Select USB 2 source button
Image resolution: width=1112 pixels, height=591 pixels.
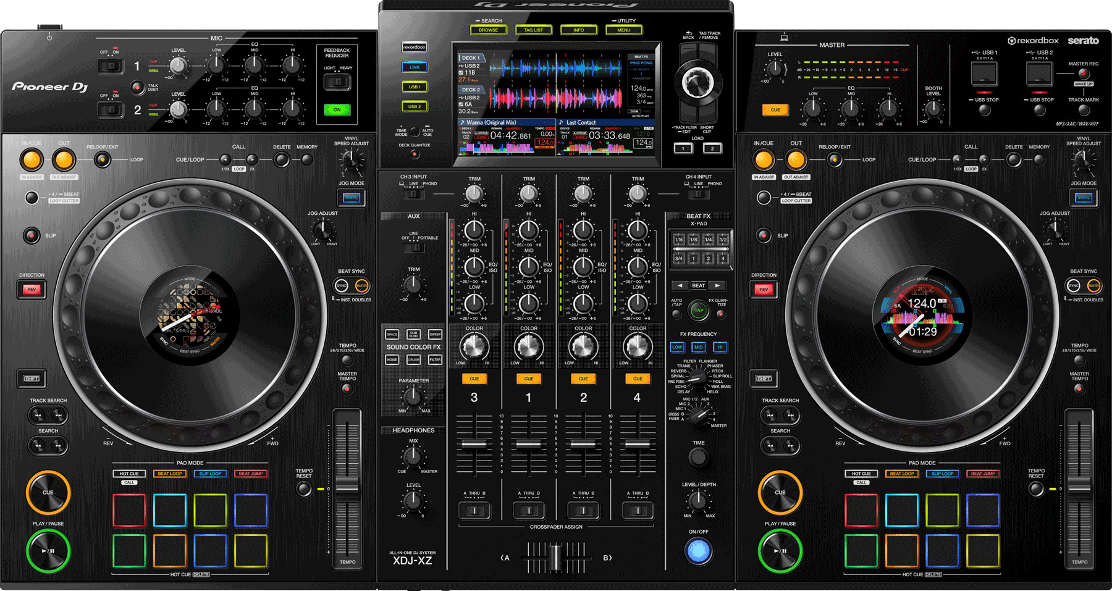point(415,106)
